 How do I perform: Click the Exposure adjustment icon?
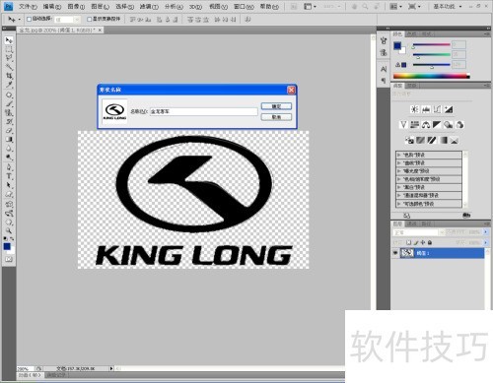coord(449,109)
